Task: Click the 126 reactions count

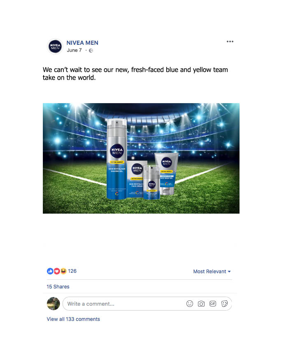Action: point(72,271)
